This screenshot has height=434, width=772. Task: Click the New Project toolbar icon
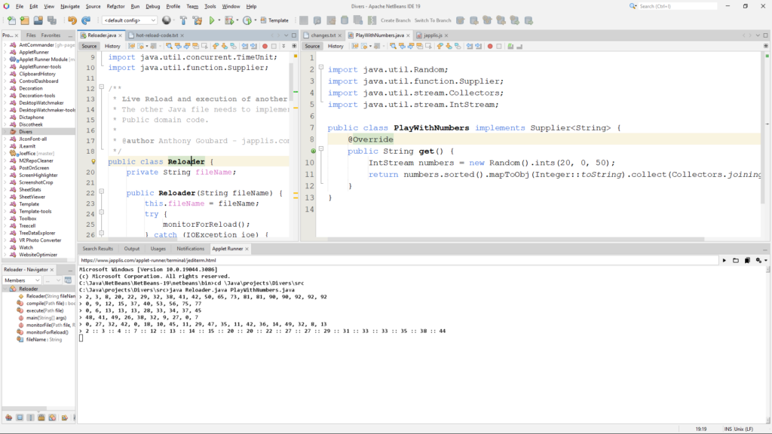[24, 20]
